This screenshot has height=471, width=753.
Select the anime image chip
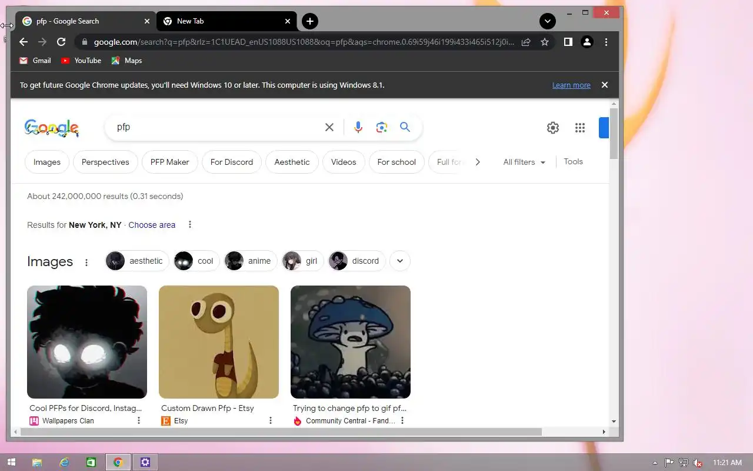pyautogui.click(x=251, y=261)
